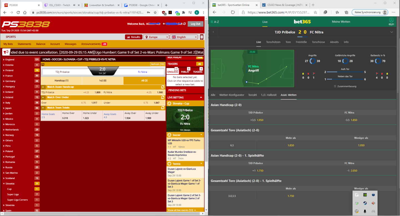Open Chrome password key icon
The width and height of the screenshot is (400, 216).
tap(149, 12)
